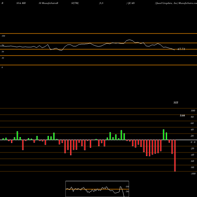
Task: Click the 30 label on RSI axis
Action: 3,58
